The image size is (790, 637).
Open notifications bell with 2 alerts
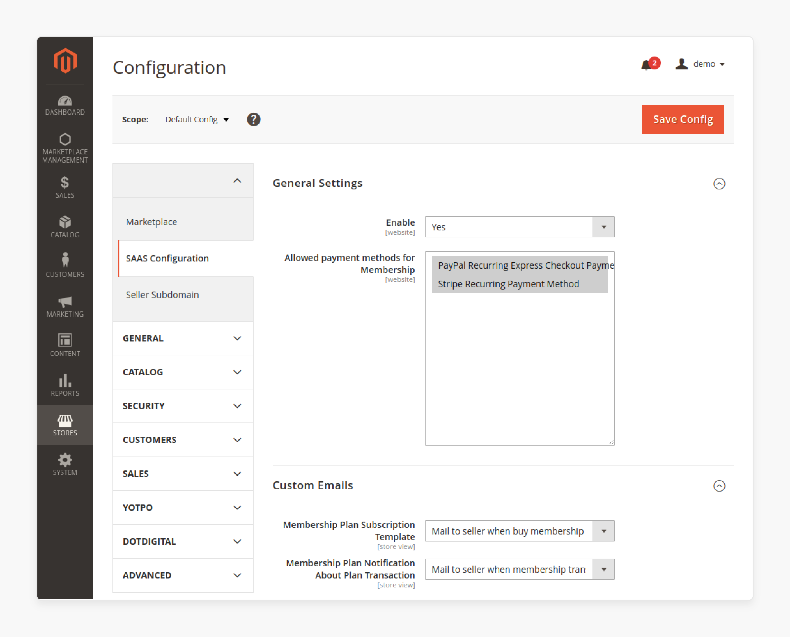650,64
